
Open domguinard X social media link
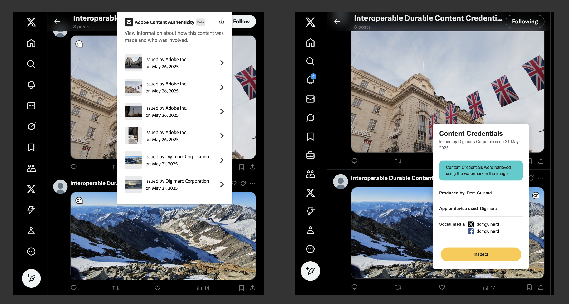(487, 224)
